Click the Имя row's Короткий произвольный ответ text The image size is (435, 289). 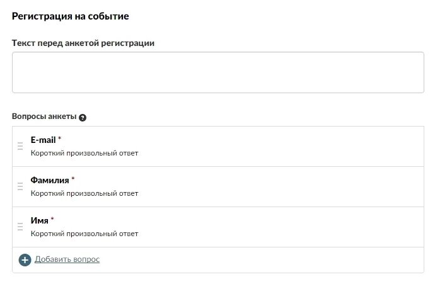(84, 234)
